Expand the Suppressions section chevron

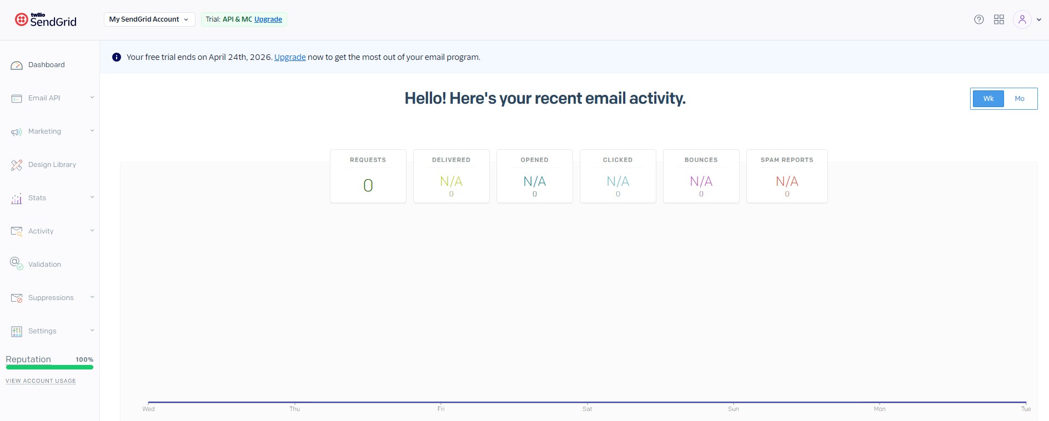click(92, 297)
